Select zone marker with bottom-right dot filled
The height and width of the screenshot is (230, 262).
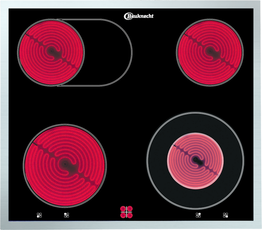pyautogui.click(x=225, y=215)
